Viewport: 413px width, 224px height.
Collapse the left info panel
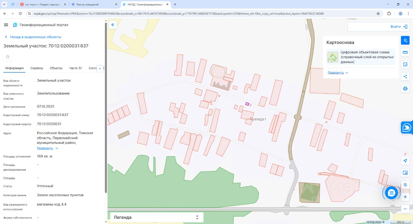point(113,25)
